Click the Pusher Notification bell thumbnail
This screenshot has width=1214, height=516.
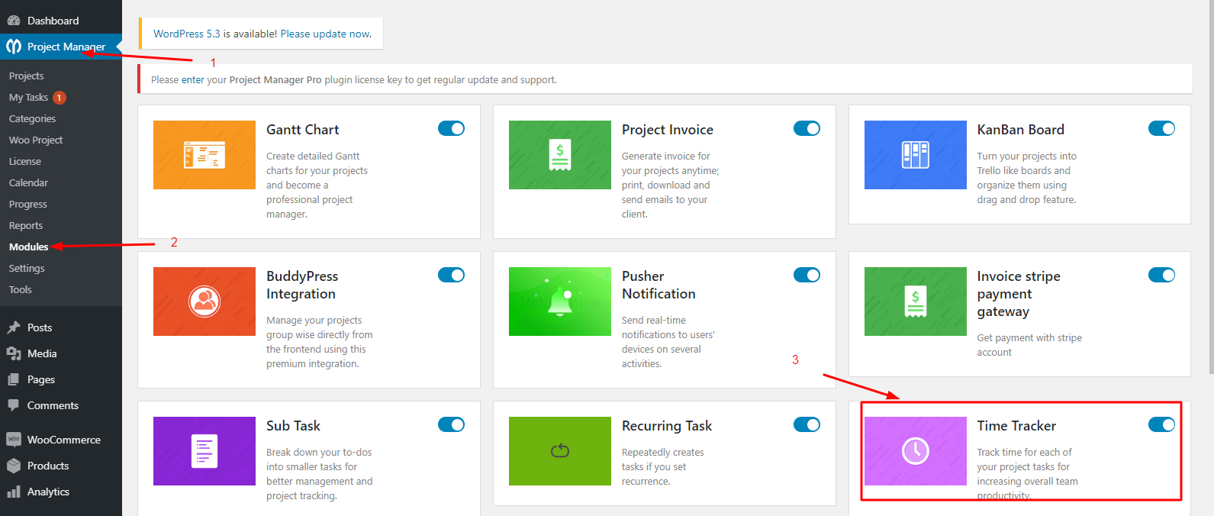tap(560, 302)
